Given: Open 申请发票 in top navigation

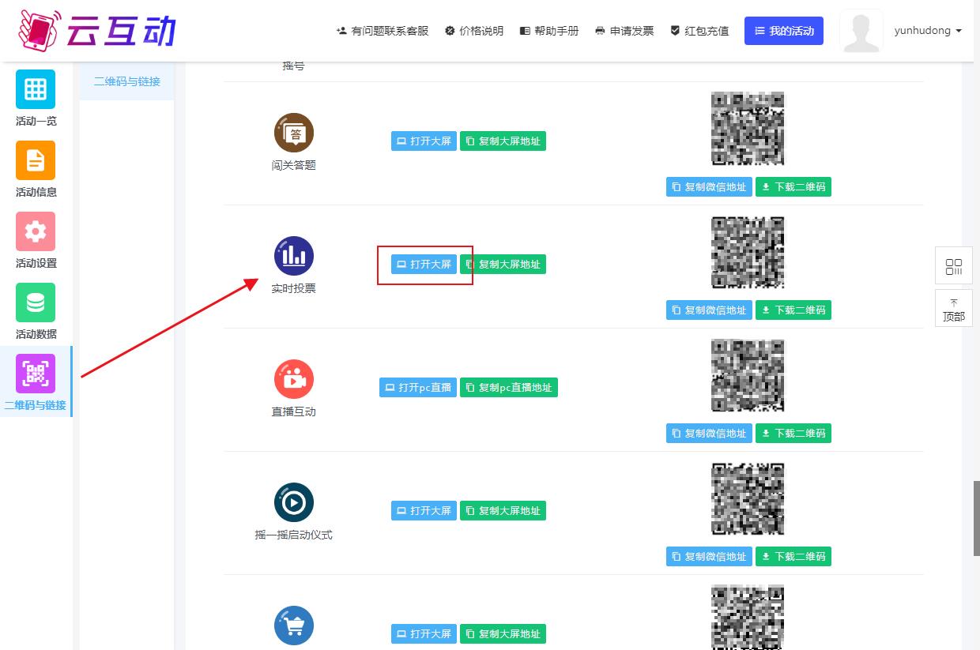Looking at the screenshot, I should 624,31.
